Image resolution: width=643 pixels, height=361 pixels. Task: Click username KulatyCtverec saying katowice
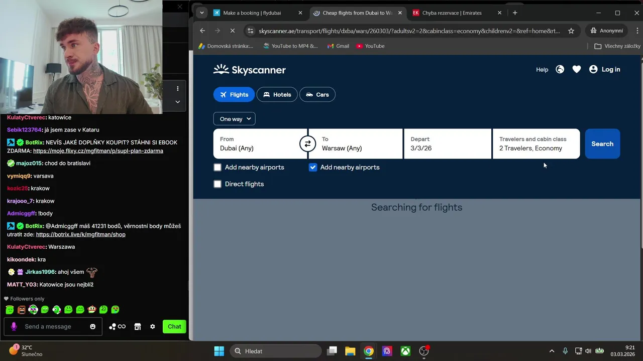27,117
